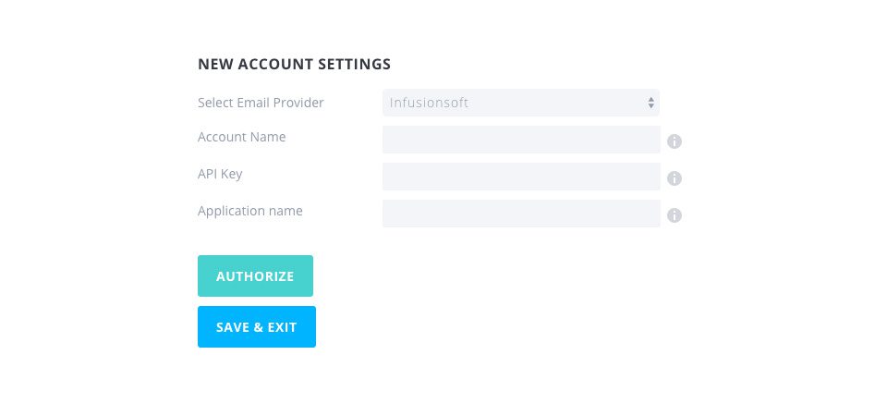Viewport: 887px width, 416px height.
Task: Click the New Account Settings heading
Action: [294, 64]
